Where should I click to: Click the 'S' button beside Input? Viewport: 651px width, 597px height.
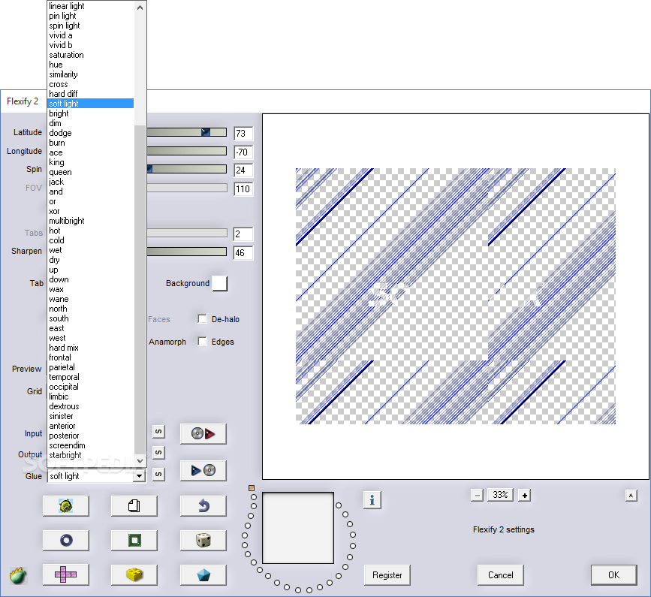[x=158, y=432]
